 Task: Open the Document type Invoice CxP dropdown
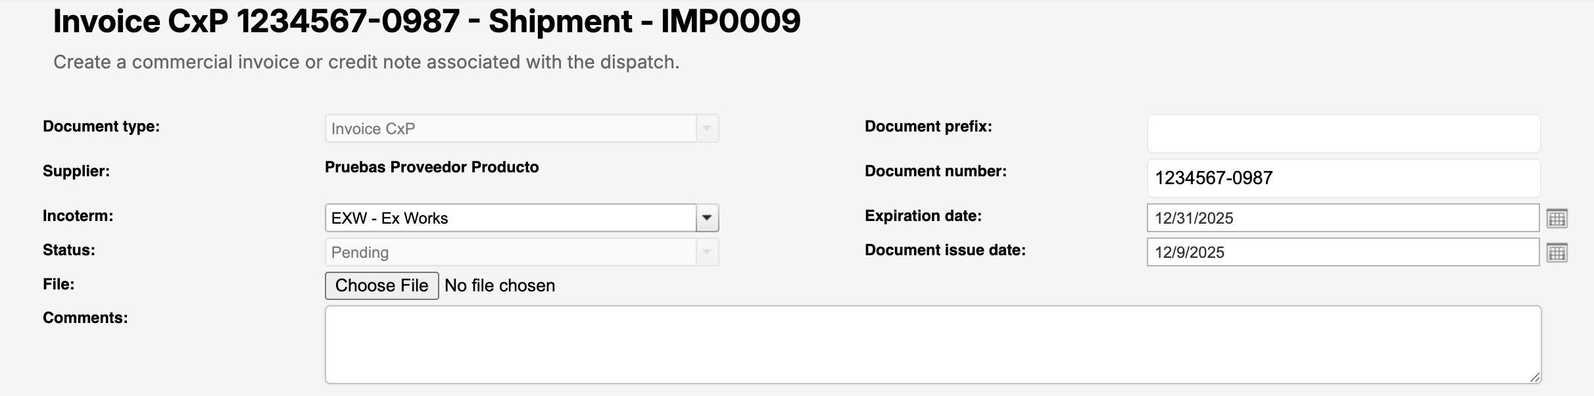(521, 128)
